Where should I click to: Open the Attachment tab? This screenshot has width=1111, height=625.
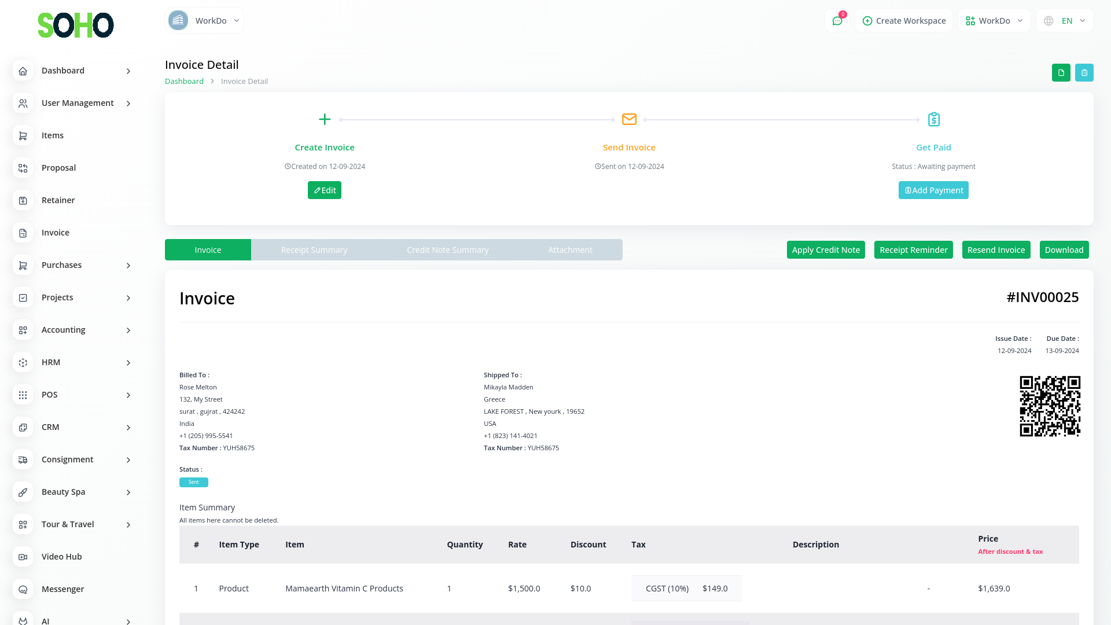(570, 250)
